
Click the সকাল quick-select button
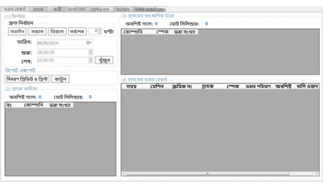click(x=37, y=32)
